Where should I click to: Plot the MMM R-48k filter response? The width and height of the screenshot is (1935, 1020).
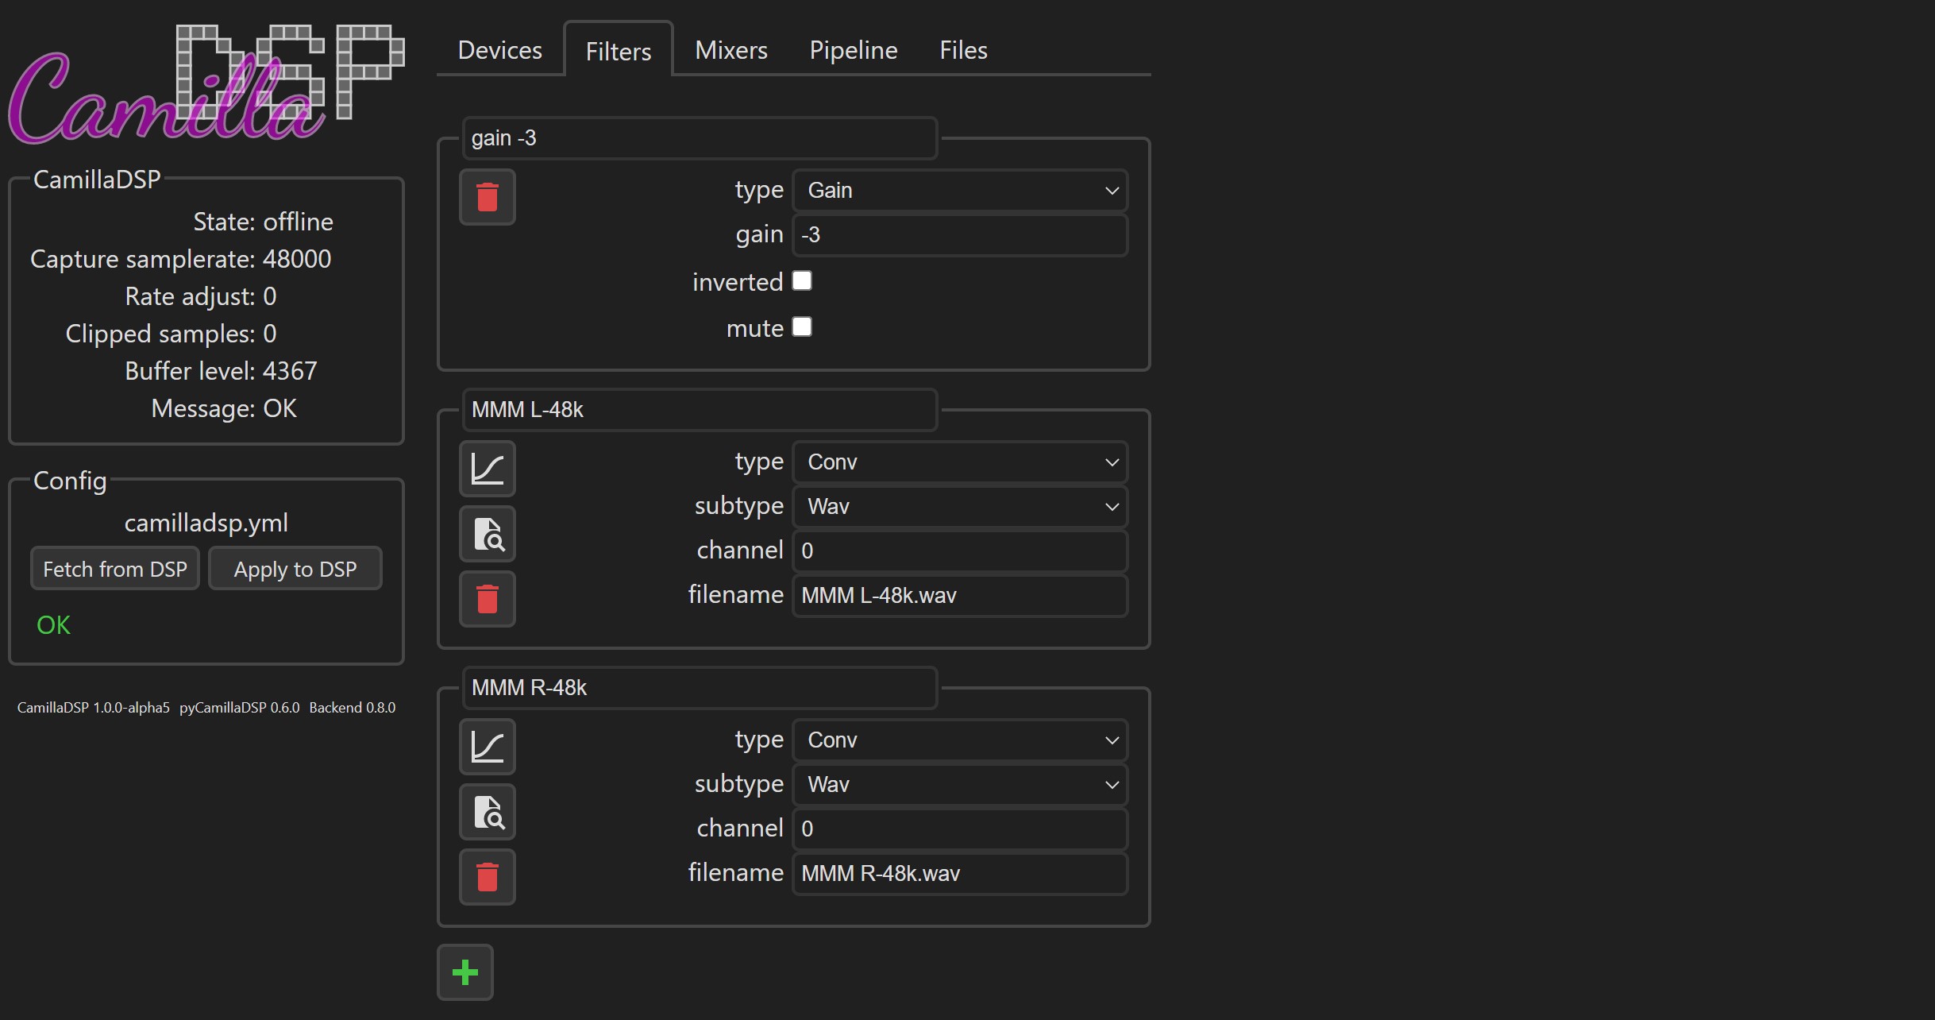488,747
